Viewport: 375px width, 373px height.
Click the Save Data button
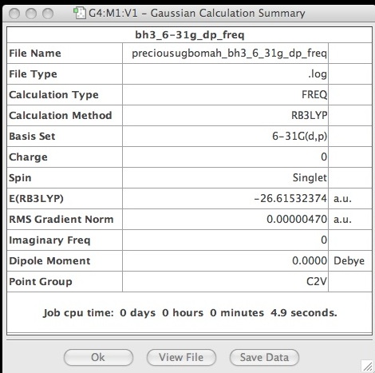point(264,357)
